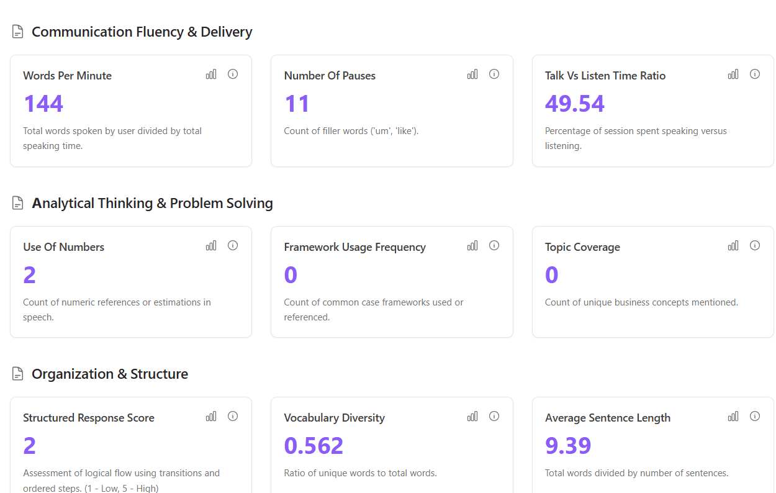This screenshot has width=776, height=493.
Task: Click the info icon on Words Per Minute card
Action: (x=233, y=74)
